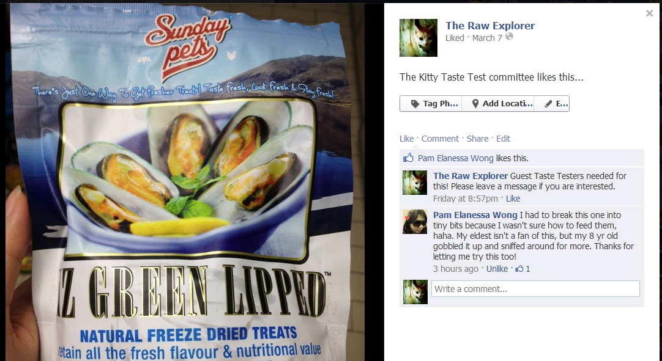Click inside the Write a comment field
The height and width of the screenshot is (361, 662).
[535, 289]
